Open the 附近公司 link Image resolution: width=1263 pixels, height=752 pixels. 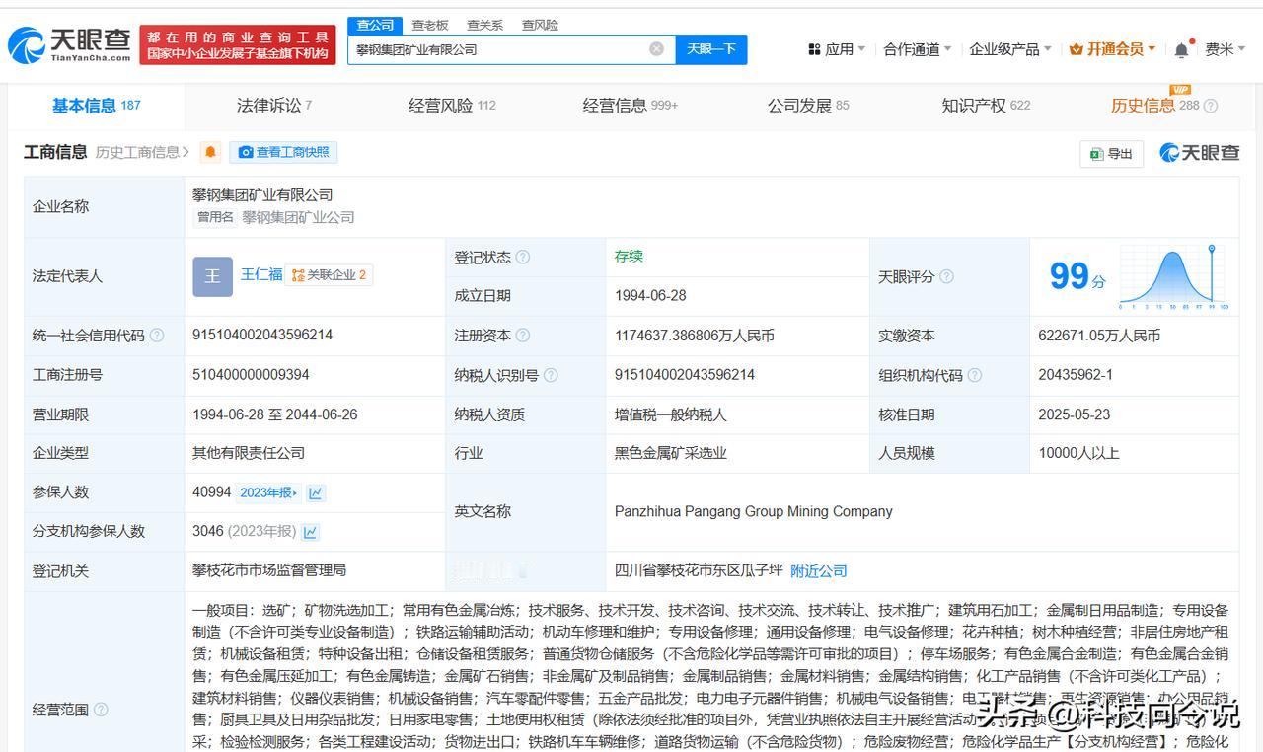[819, 571]
